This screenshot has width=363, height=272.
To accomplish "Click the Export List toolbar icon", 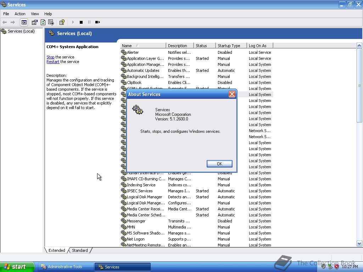I will [x=51, y=22].
